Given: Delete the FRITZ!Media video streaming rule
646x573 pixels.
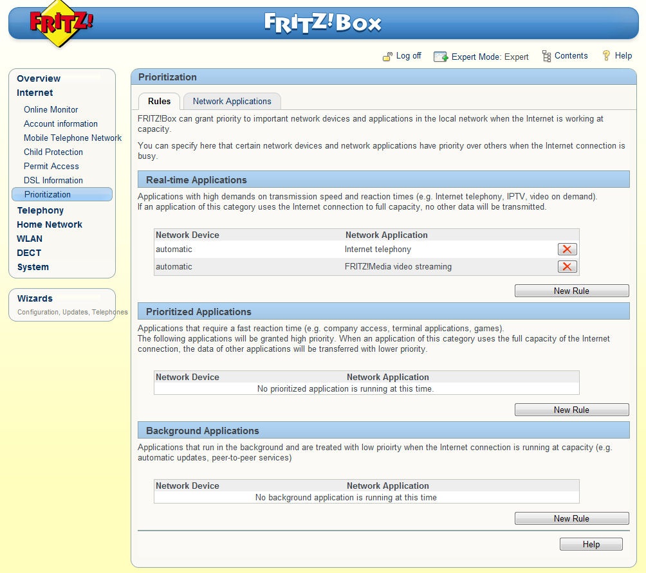Looking at the screenshot, I should pos(567,266).
